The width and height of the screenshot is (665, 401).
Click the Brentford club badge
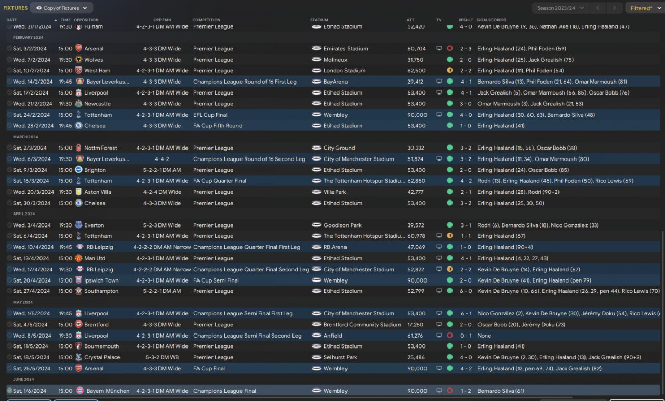coord(79,325)
